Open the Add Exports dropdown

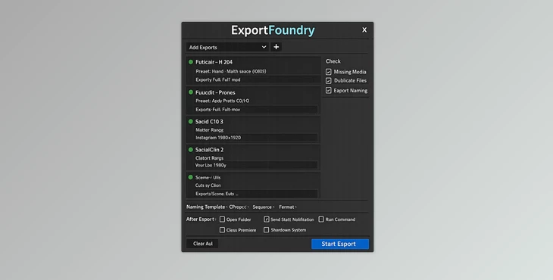pyautogui.click(x=227, y=47)
